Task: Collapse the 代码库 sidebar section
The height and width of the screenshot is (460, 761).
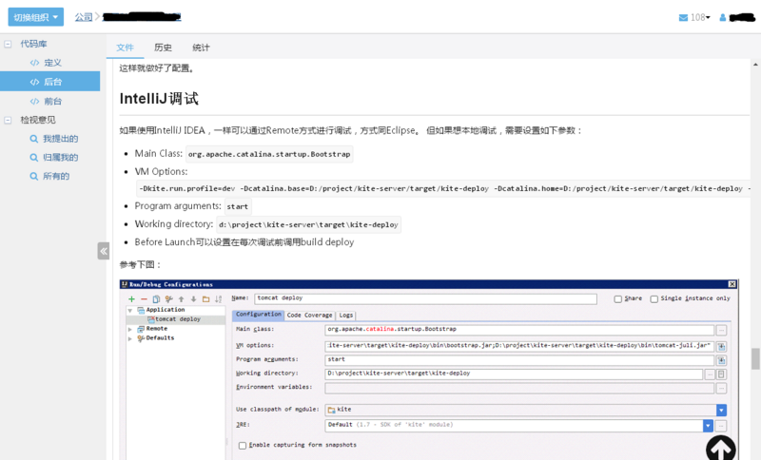Action: [8, 44]
